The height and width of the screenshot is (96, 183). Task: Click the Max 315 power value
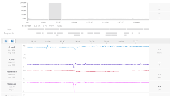pos(12,62)
